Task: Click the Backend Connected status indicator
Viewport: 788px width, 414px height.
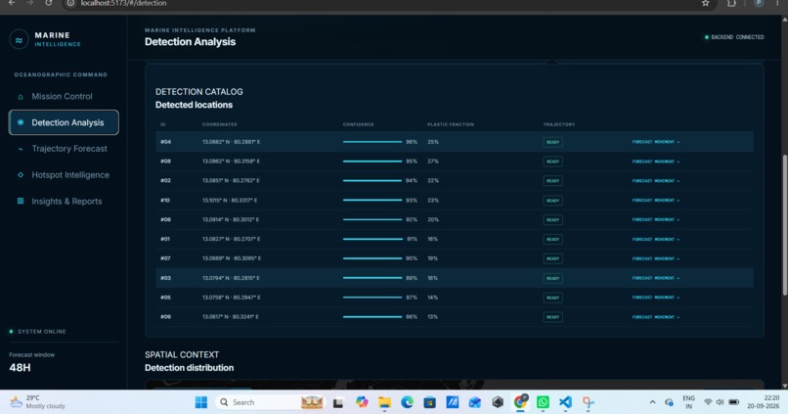Action: pos(734,37)
